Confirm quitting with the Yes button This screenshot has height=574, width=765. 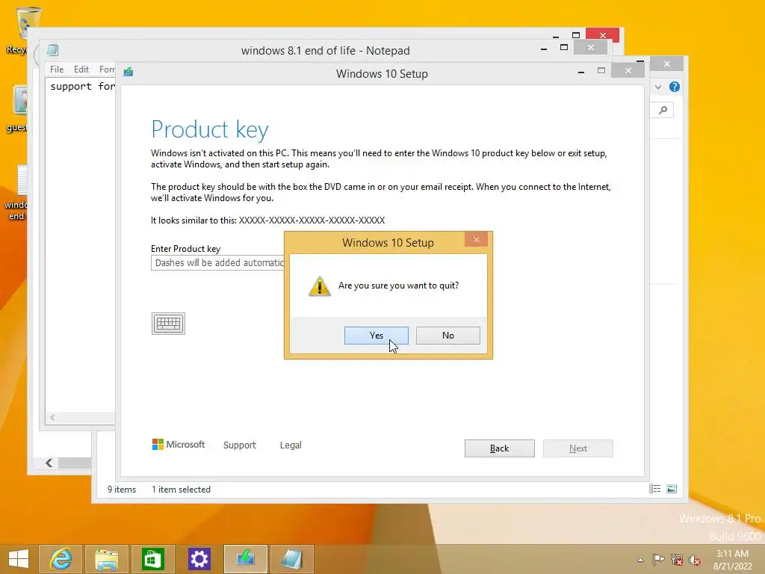(x=377, y=336)
